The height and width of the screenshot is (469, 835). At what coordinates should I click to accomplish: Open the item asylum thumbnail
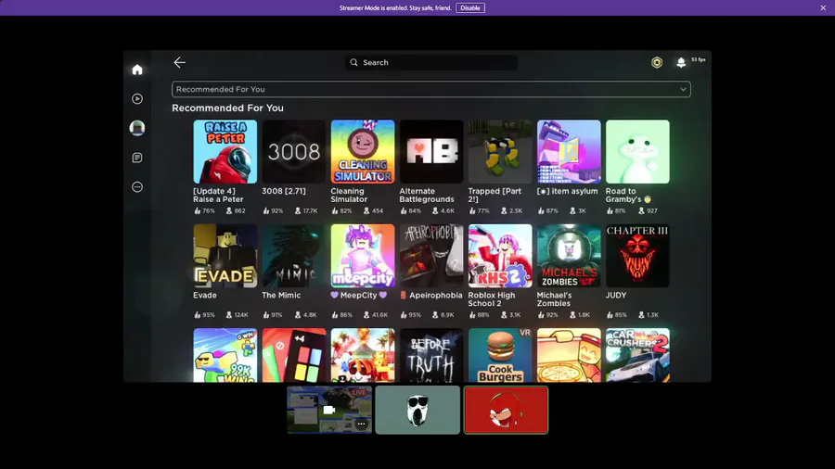click(x=569, y=152)
